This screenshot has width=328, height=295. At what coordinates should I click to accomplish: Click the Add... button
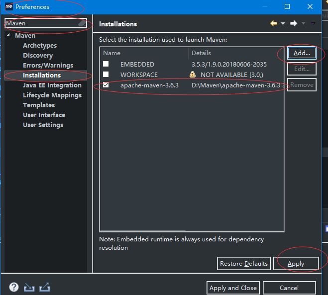pos(302,53)
